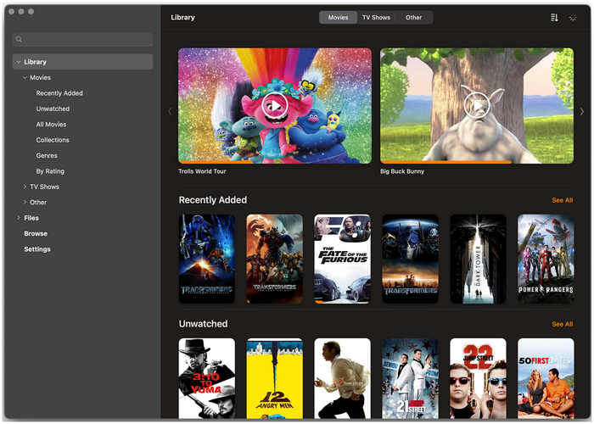Image resolution: width=594 pixels, height=424 pixels.
Task: Advance featured carousel with right arrow
Action: [x=581, y=111]
